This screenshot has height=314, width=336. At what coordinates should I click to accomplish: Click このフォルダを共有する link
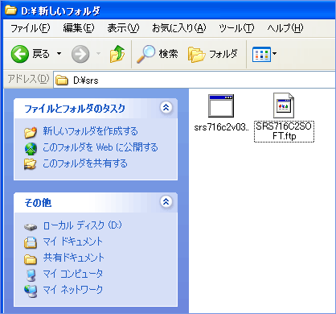pos(85,163)
